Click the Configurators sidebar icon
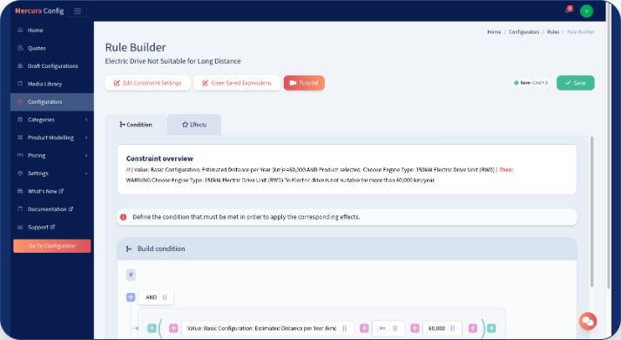The image size is (621, 340). (20, 102)
